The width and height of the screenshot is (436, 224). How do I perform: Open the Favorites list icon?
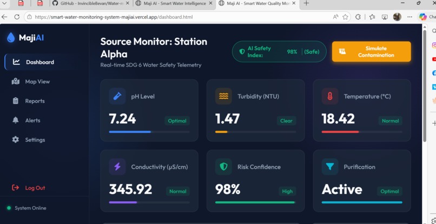point(372,17)
